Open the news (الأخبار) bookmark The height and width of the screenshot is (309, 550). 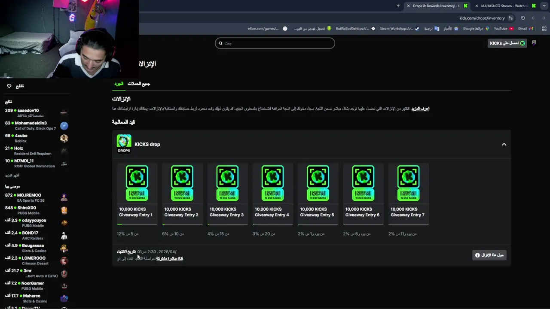pos(451,29)
